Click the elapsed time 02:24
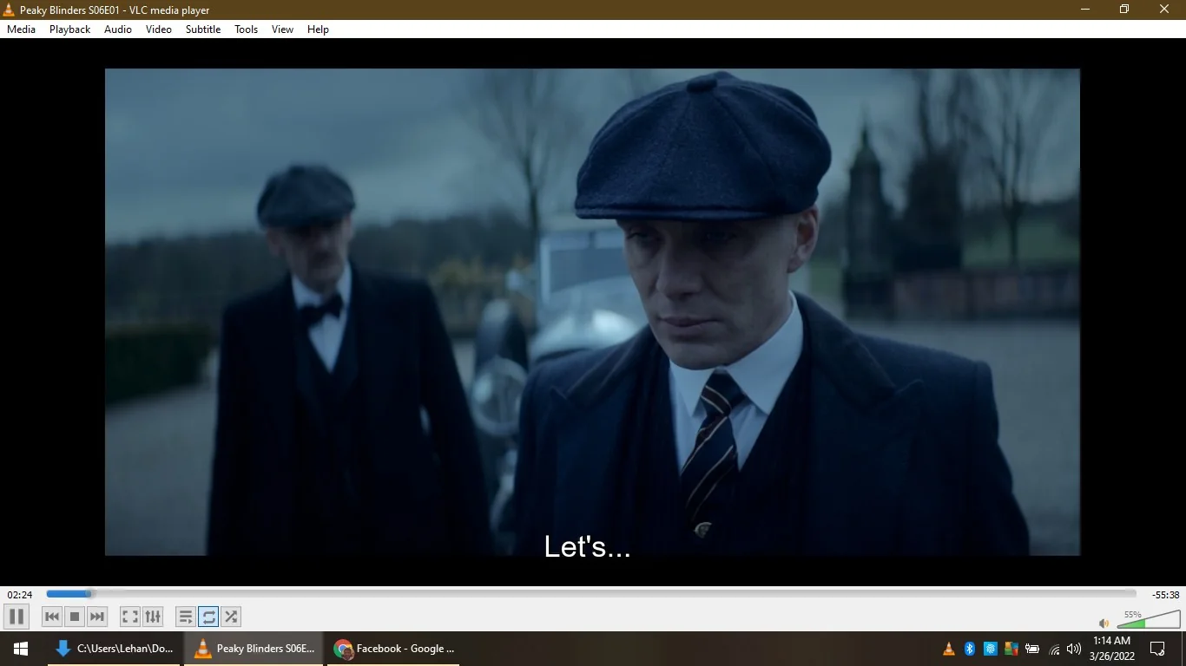The width and height of the screenshot is (1186, 666). click(20, 595)
